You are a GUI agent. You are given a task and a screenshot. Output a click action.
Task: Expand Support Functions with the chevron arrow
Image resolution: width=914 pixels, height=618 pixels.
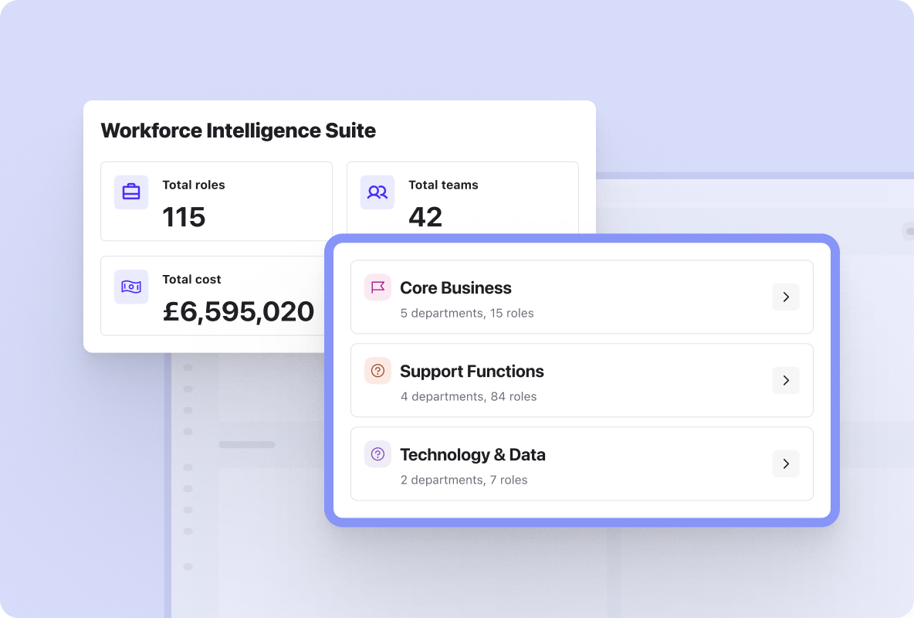(x=786, y=381)
